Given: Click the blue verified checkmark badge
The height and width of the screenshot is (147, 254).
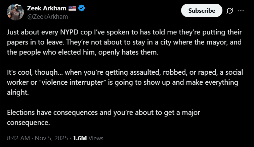Looking at the screenshot, I should (x=81, y=8).
